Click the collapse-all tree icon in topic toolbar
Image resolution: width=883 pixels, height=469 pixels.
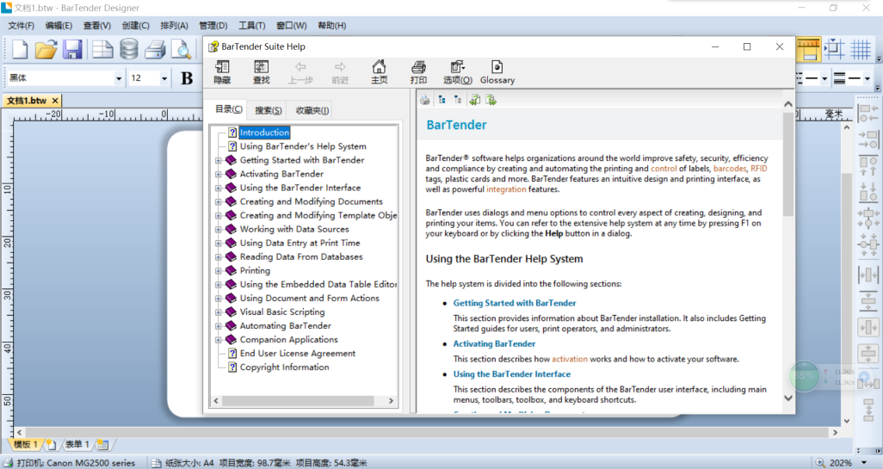458,100
